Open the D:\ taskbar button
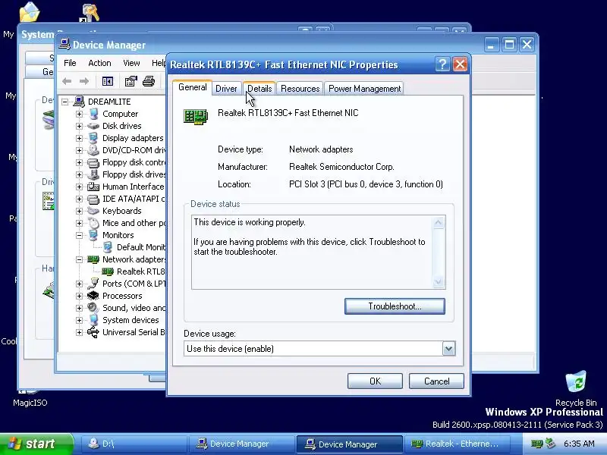 coord(134,444)
